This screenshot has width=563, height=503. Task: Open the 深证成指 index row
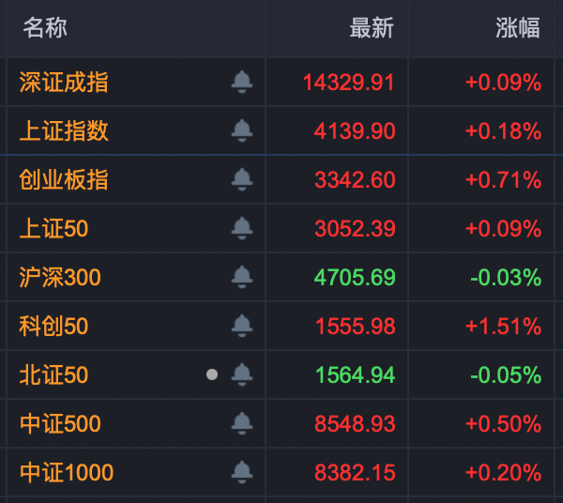tap(64, 83)
